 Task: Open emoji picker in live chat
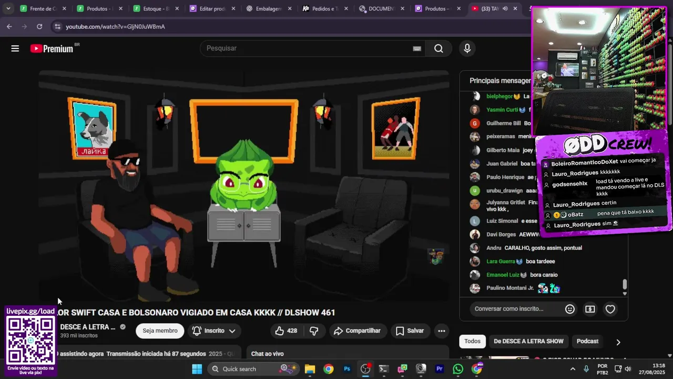coord(570,309)
